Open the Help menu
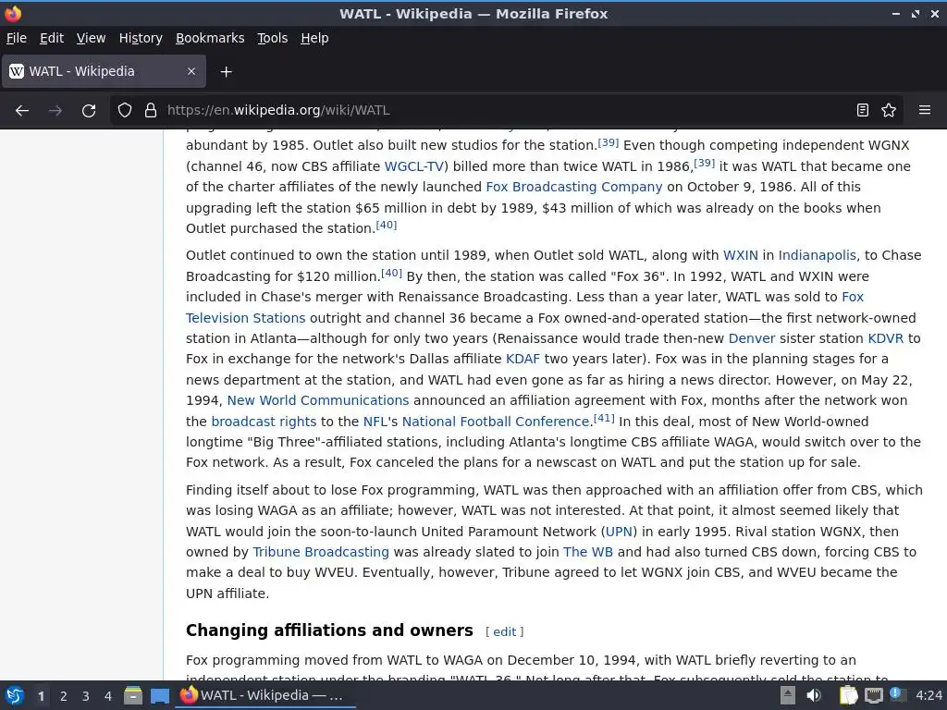 tap(314, 38)
